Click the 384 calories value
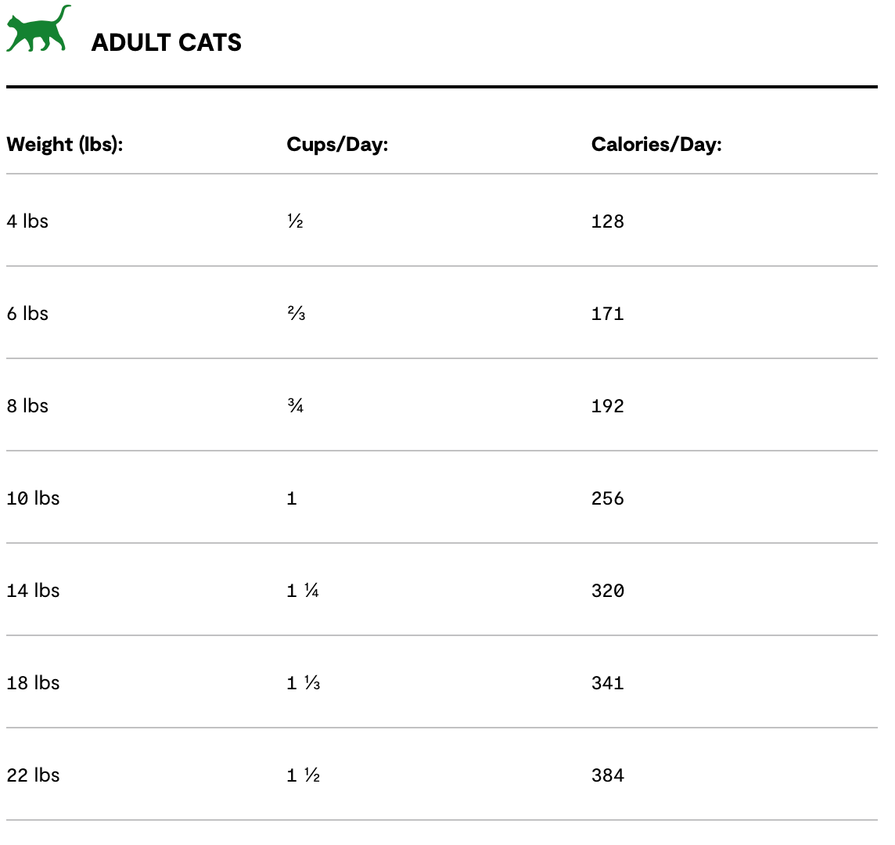This screenshot has height=845, width=895. [x=607, y=776]
